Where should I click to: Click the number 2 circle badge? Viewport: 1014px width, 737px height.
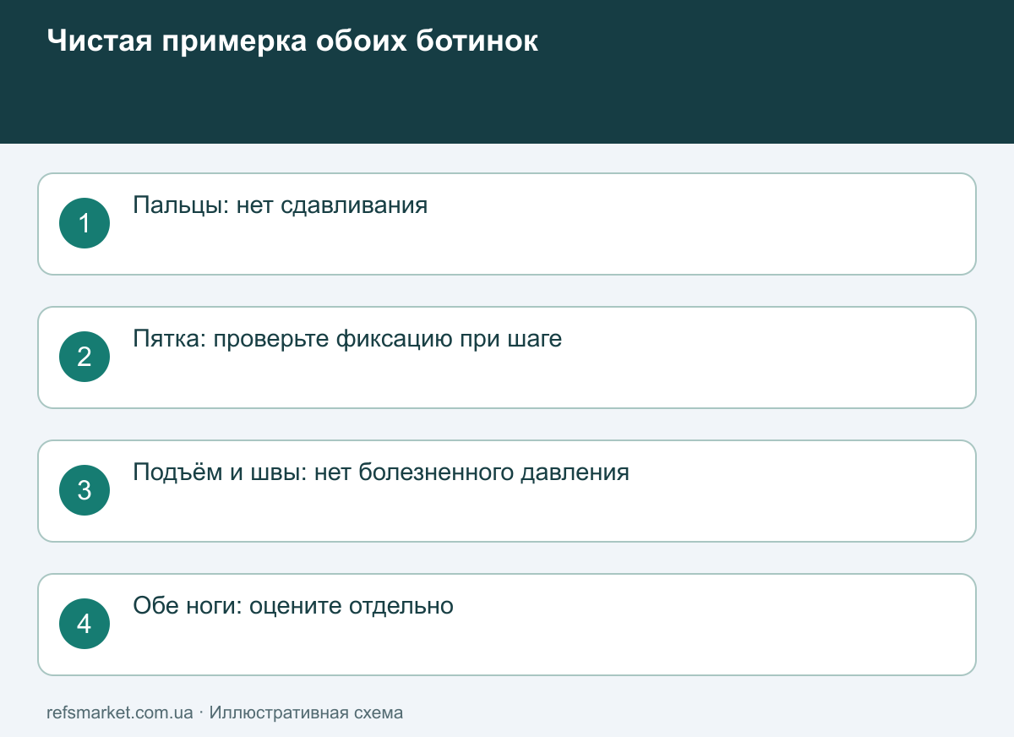pyautogui.click(x=84, y=357)
